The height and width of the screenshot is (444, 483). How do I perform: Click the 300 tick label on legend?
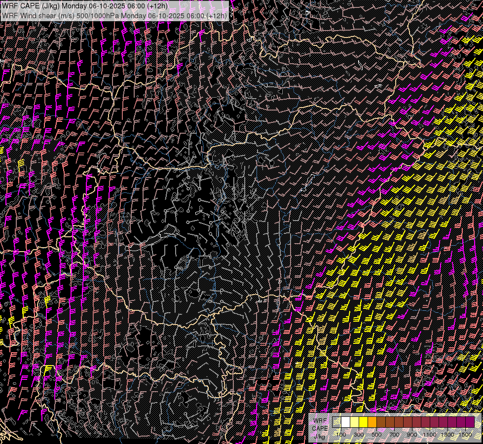(359, 434)
